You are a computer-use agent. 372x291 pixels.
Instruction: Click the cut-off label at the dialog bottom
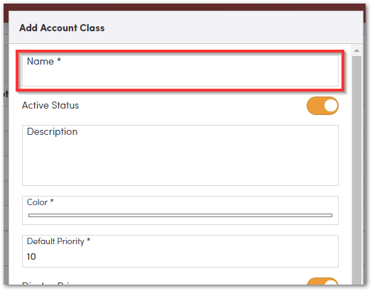[x=50, y=283]
